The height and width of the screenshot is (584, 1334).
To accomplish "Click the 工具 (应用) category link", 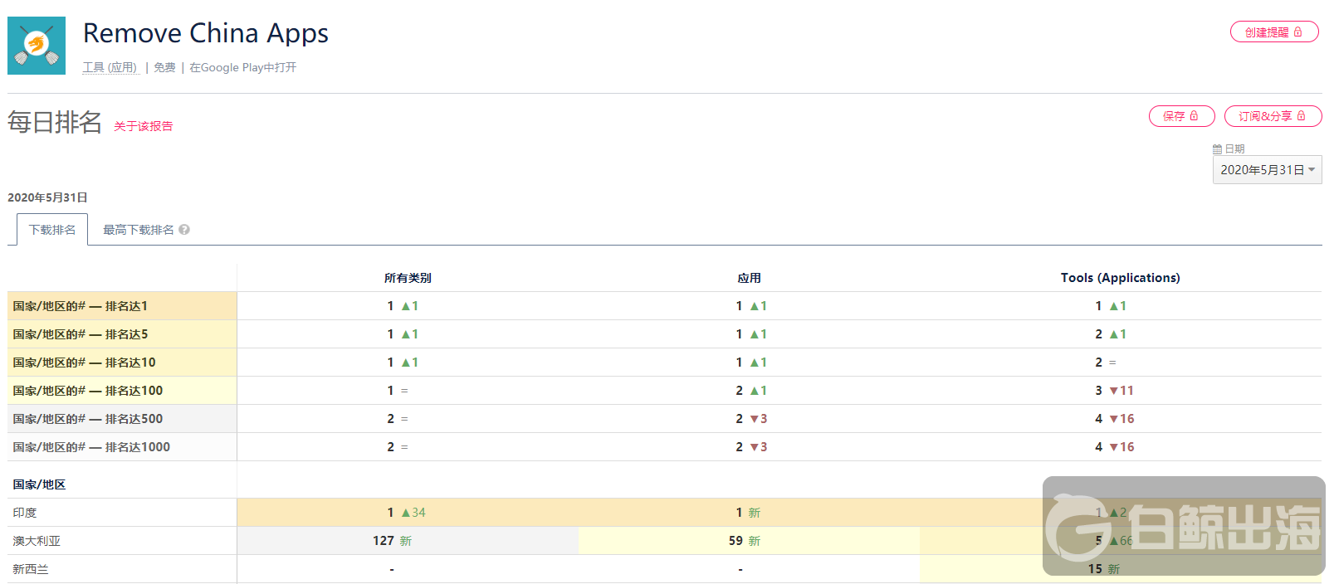I will [x=110, y=67].
